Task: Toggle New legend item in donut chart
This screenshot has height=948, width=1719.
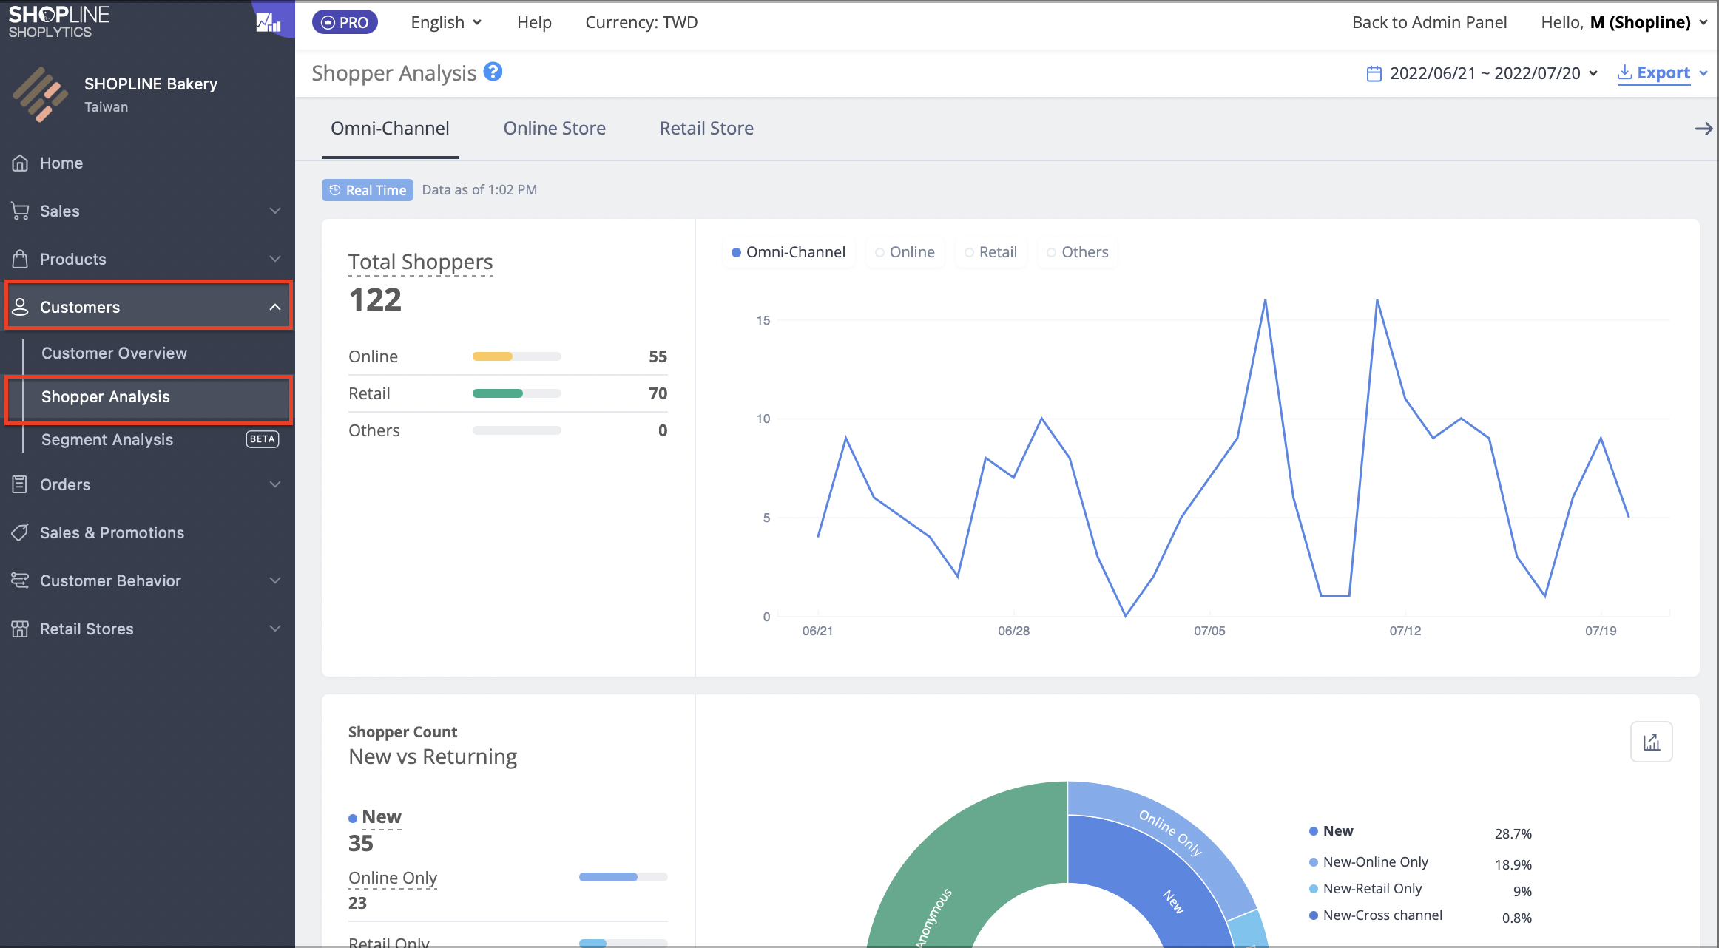Action: [x=1331, y=830]
